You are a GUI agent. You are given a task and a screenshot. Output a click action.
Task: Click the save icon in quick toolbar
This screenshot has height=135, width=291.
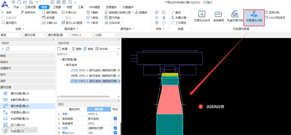click(31, 2)
